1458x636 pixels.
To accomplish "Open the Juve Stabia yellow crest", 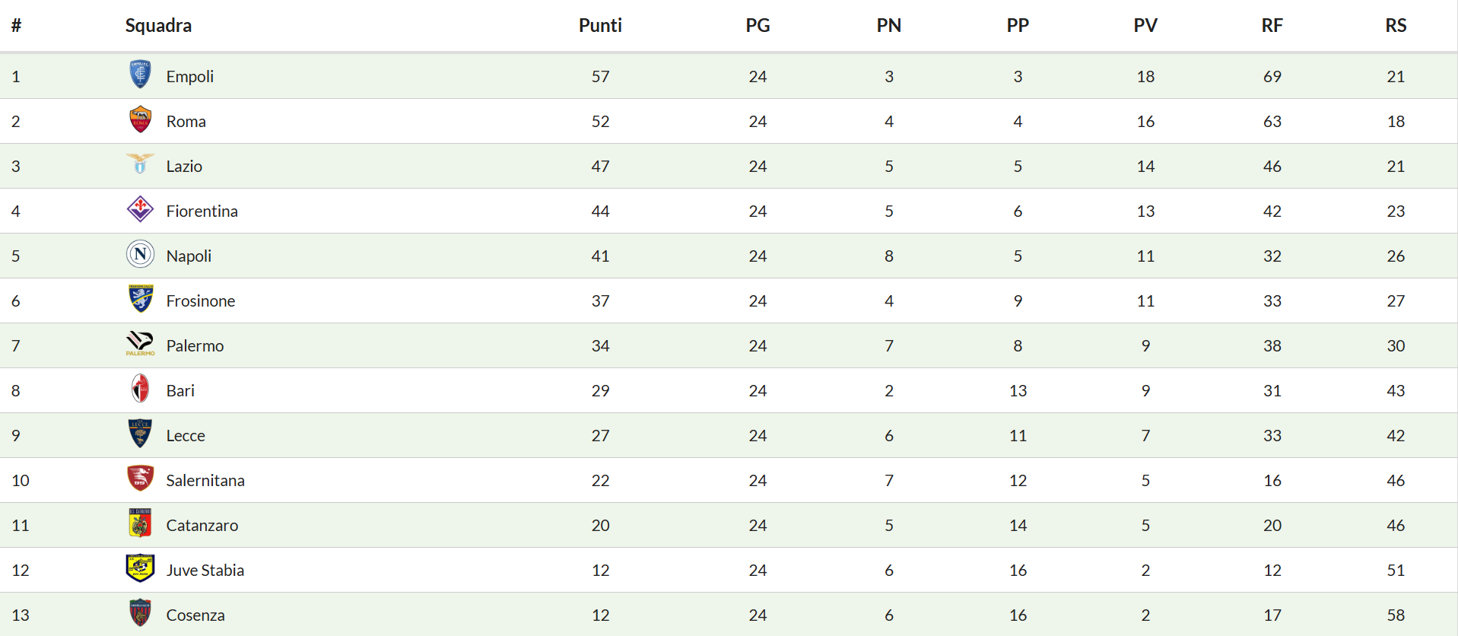I will coord(140,568).
